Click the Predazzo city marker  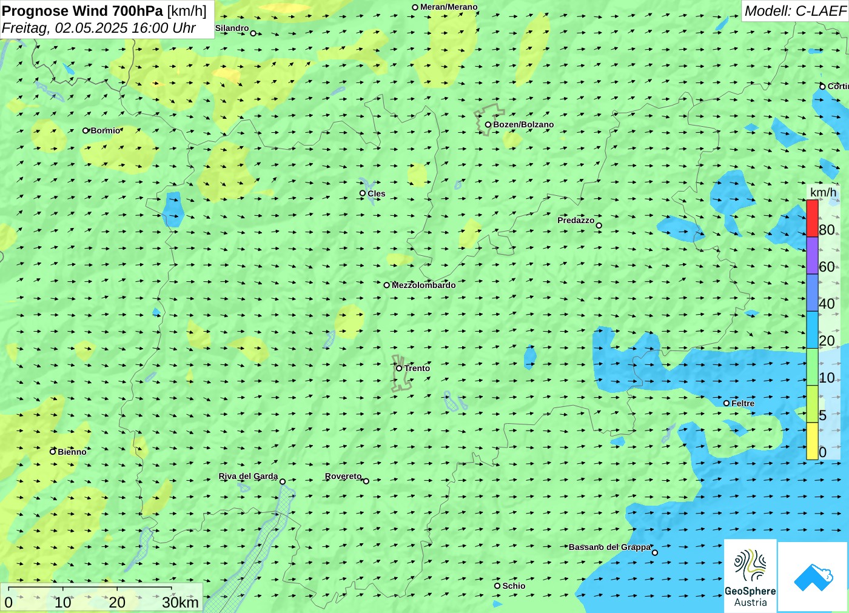pyautogui.click(x=599, y=226)
